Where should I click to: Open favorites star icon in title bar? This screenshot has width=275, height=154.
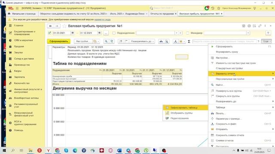[x=219, y=8]
